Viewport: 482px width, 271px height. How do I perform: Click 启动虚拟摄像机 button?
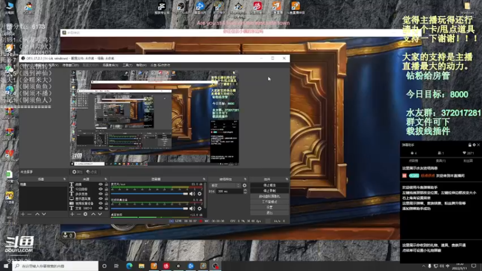pos(269,196)
